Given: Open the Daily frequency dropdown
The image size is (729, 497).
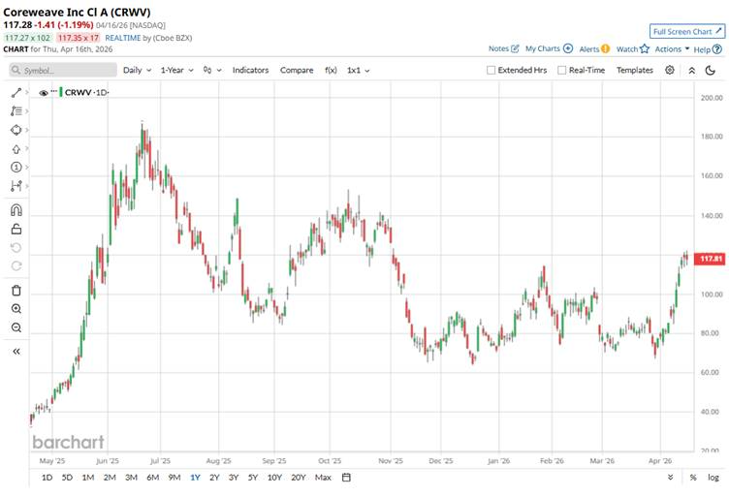Looking at the screenshot, I should coord(136,70).
